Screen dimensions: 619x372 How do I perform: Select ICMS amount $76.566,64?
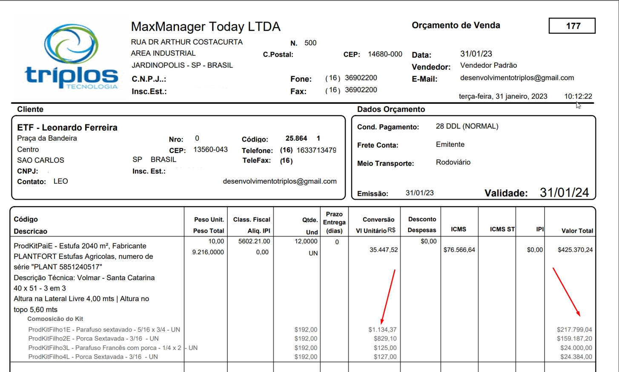459,250
